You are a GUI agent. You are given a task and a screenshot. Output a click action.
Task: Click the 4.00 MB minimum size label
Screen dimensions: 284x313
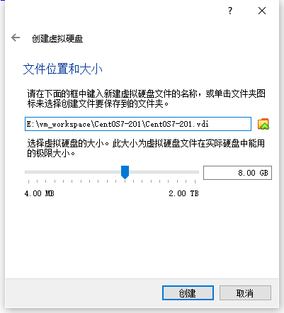[40, 193]
